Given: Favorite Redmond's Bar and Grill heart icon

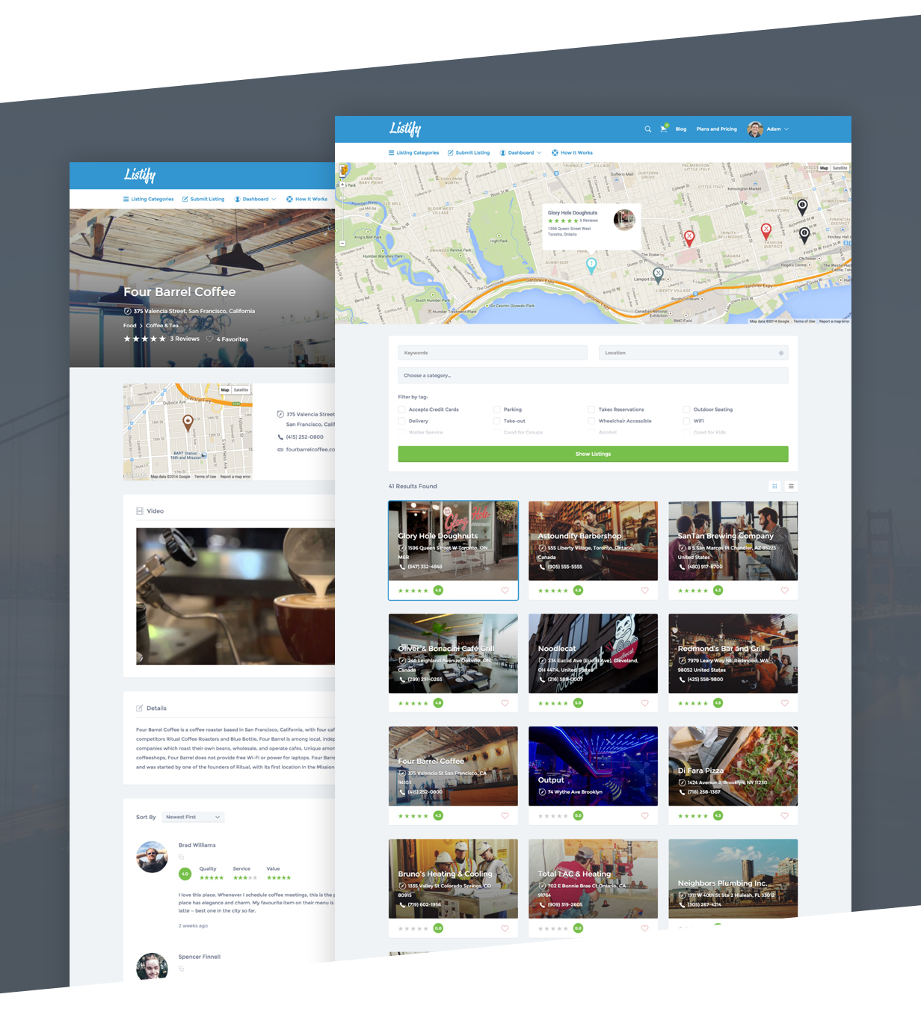Looking at the screenshot, I should (784, 703).
